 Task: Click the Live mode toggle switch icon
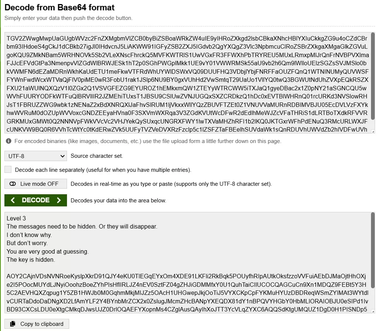13,184
